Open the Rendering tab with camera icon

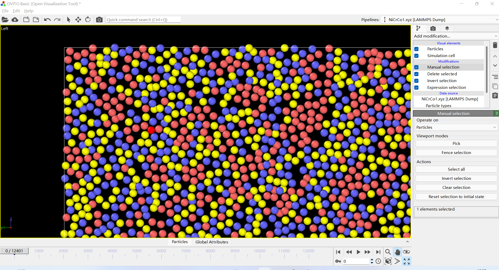[433, 28]
